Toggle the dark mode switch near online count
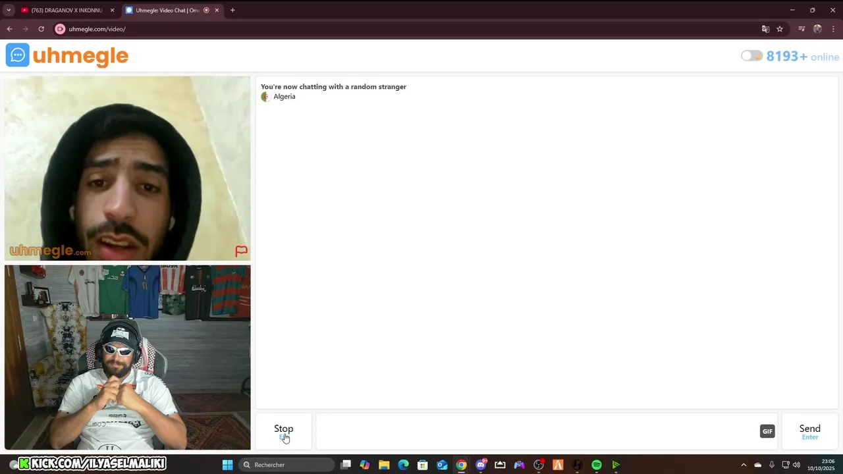The width and height of the screenshot is (843, 474). (x=751, y=56)
